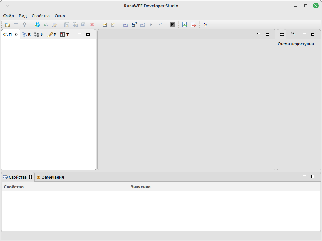Click the last gray export arrow icon
The width and height of the screenshot is (322, 241).
click(x=159, y=24)
